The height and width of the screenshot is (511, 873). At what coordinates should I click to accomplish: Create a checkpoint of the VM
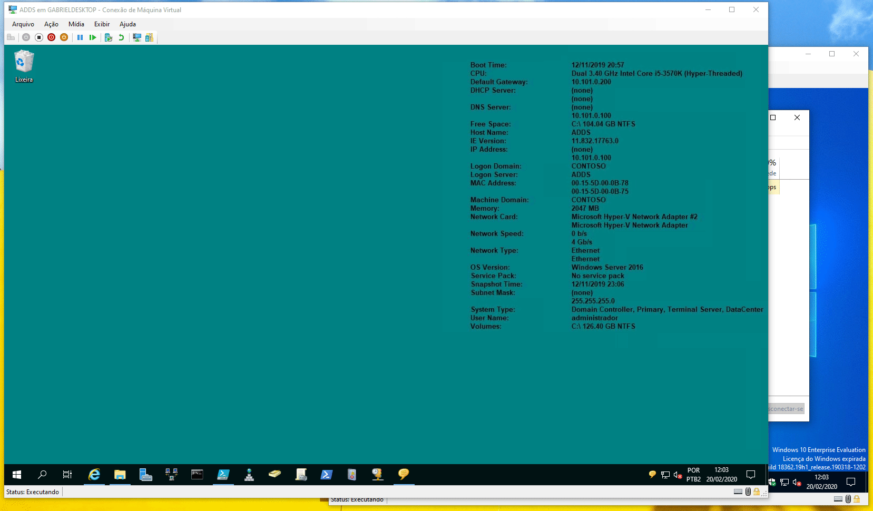tap(109, 37)
